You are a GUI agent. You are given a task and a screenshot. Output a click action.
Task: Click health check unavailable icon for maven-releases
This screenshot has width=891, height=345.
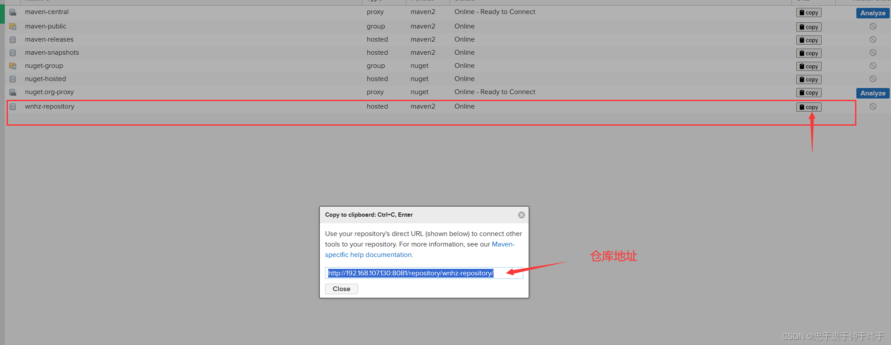tap(873, 39)
